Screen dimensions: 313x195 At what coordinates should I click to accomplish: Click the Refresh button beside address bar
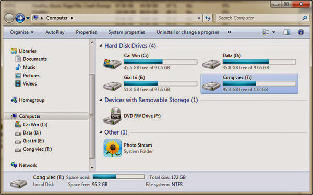tap(208, 18)
